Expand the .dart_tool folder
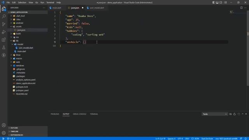249x140 pixels. (x=28, y=16)
